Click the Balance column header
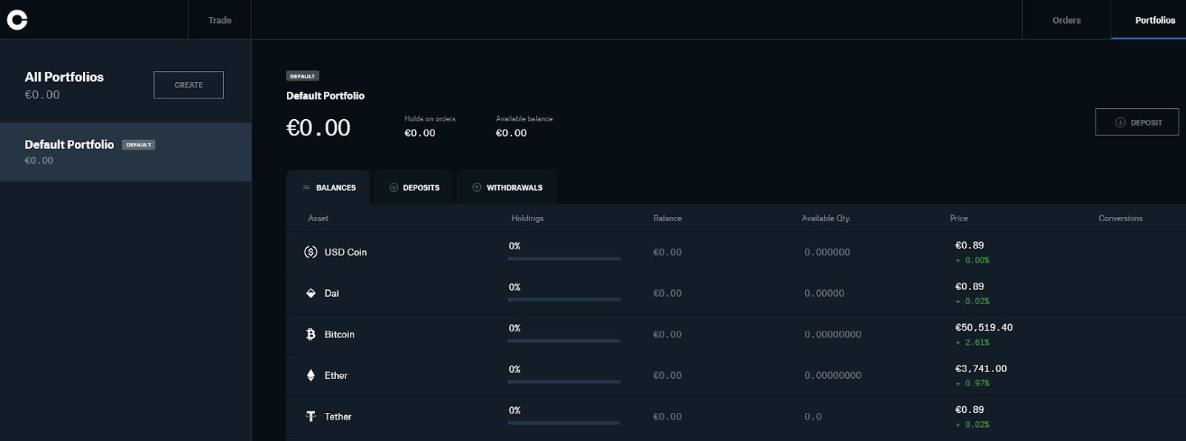 (667, 218)
